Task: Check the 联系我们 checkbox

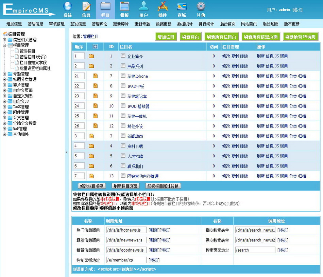Action: (x=123, y=166)
